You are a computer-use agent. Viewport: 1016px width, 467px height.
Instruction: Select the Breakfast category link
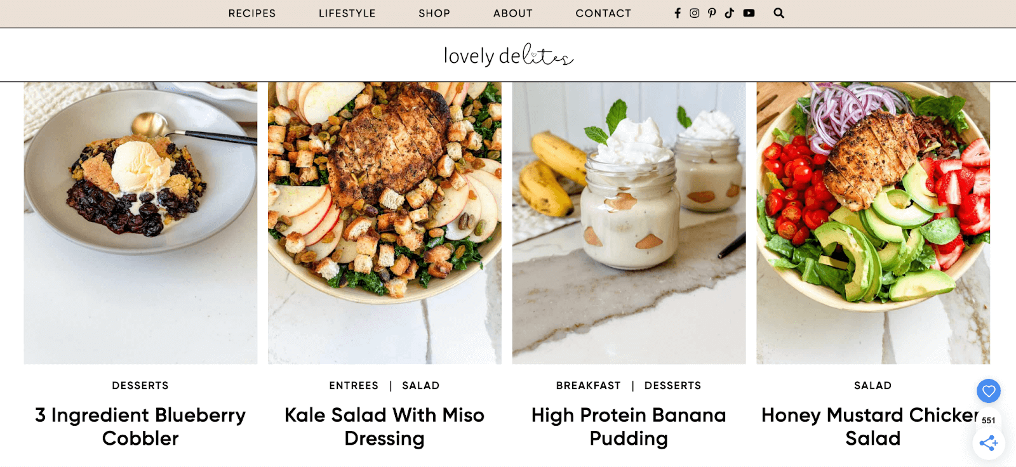click(589, 386)
